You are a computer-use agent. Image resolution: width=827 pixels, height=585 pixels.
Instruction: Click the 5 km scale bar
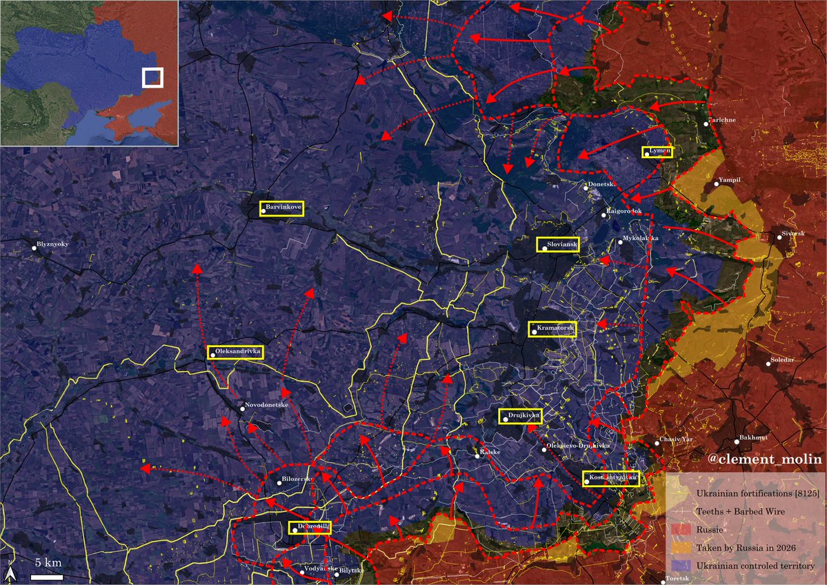tap(47, 577)
